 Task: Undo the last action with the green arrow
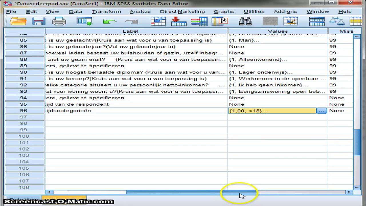coord(109,21)
